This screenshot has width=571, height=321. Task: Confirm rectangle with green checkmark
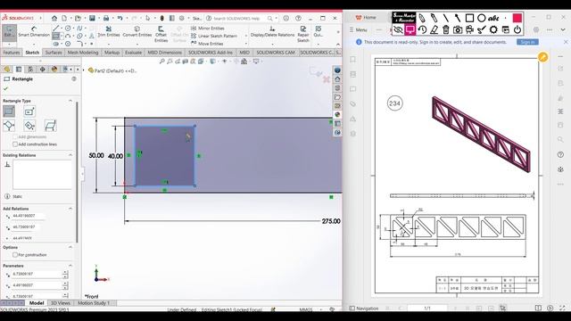pos(5,88)
